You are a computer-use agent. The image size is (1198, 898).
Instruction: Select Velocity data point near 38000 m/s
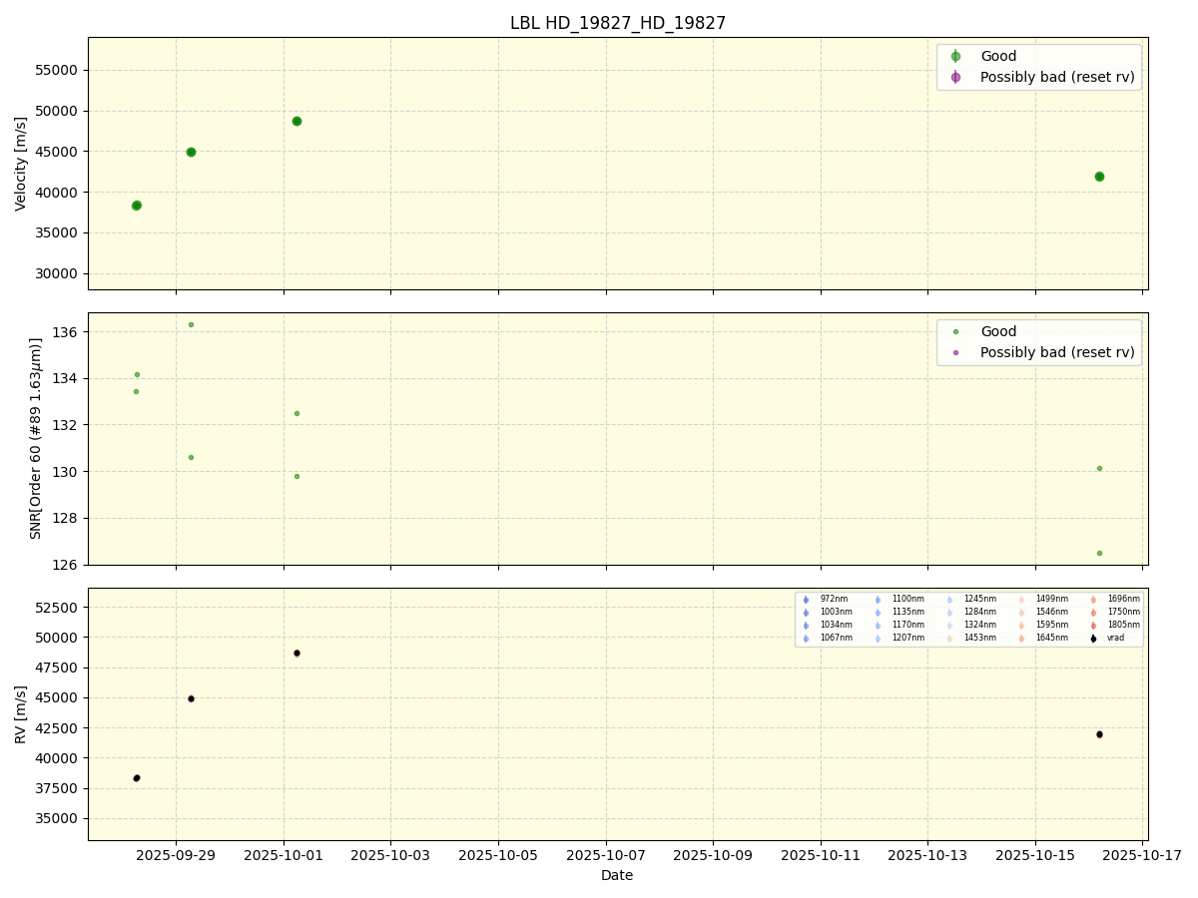pos(137,206)
